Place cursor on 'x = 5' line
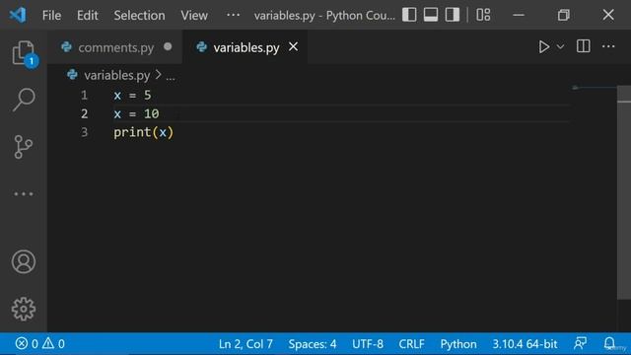The height and width of the screenshot is (355, 631). click(x=132, y=96)
